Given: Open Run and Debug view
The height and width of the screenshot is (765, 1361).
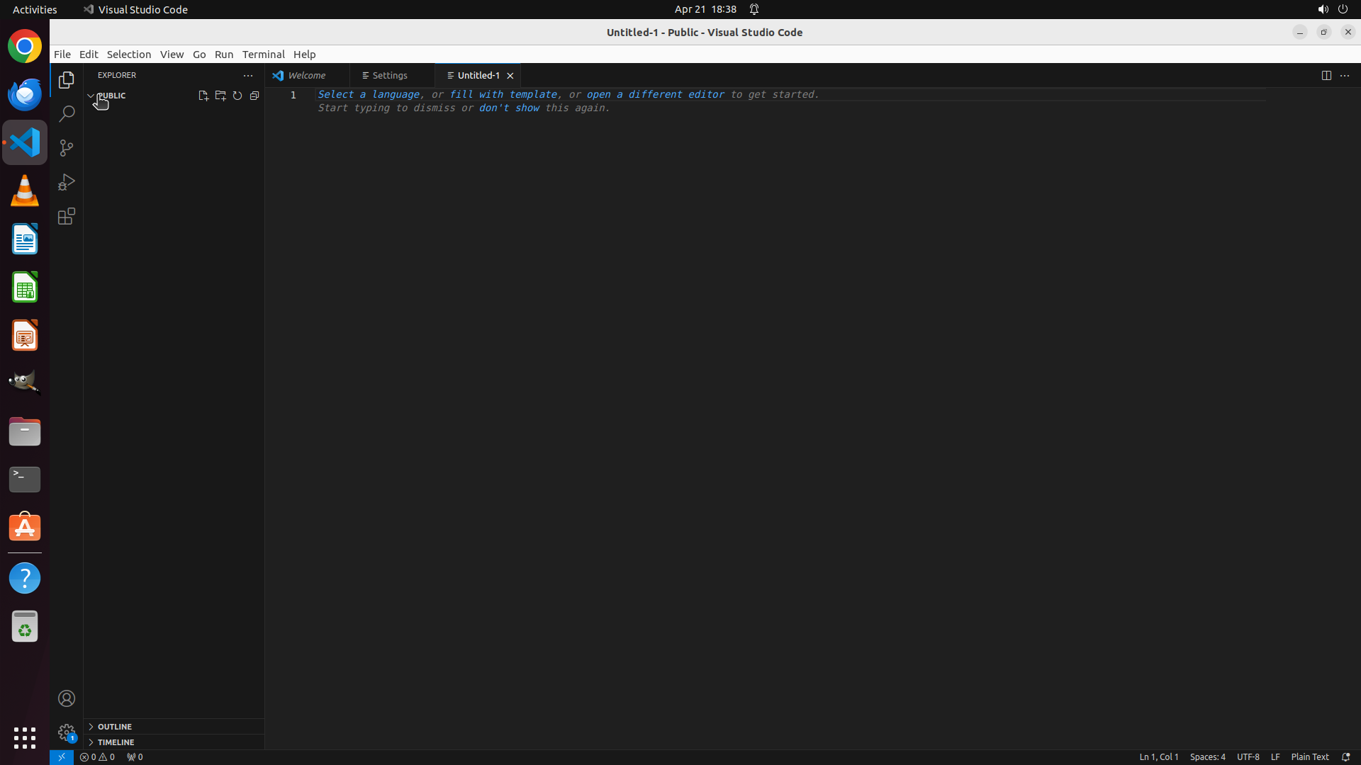Looking at the screenshot, I should pos(67,182).
